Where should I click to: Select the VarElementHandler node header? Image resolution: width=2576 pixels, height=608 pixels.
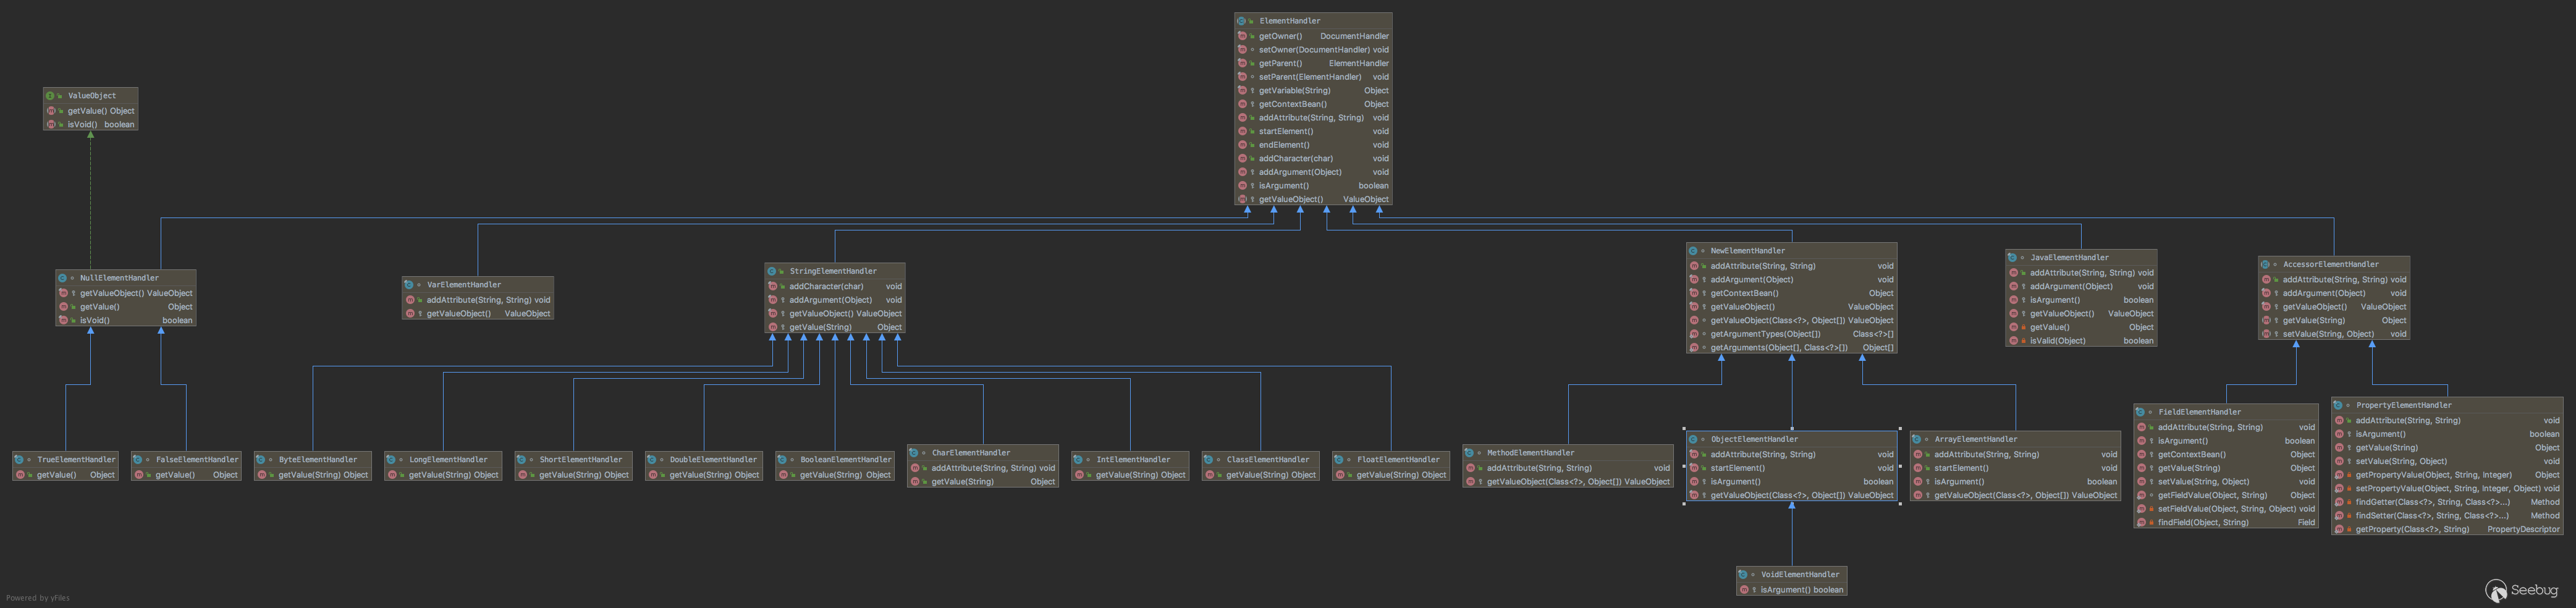point(464,285)
